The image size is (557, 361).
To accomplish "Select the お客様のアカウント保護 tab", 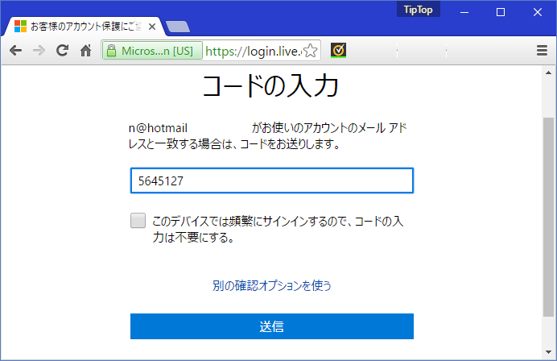I will (84, 27).
